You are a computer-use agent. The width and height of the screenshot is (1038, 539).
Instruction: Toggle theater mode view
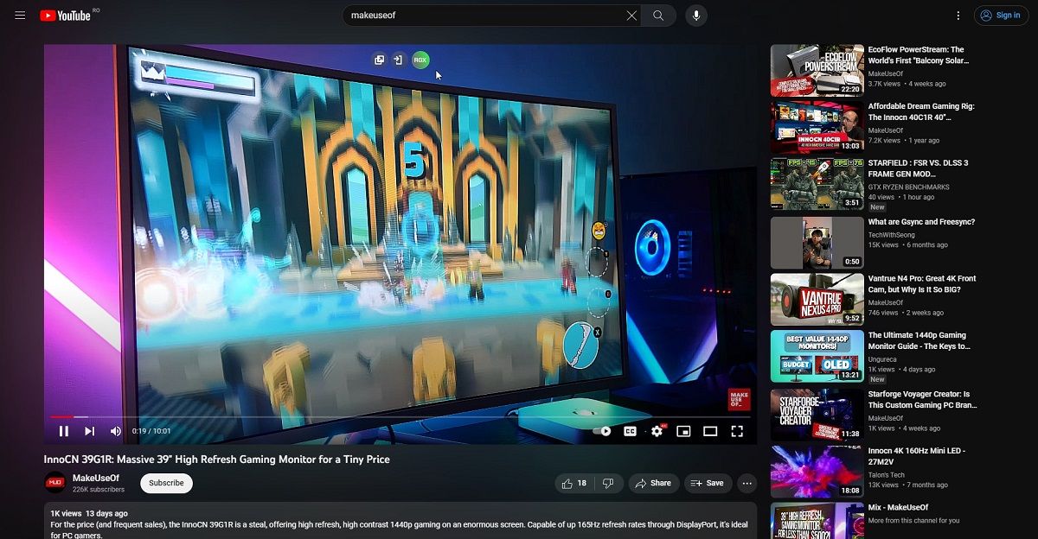[710, 431]
